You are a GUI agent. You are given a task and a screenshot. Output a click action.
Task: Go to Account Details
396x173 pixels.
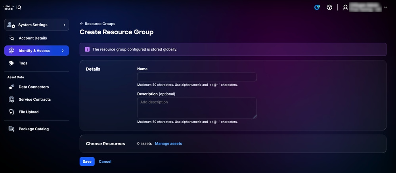(33, 38)
